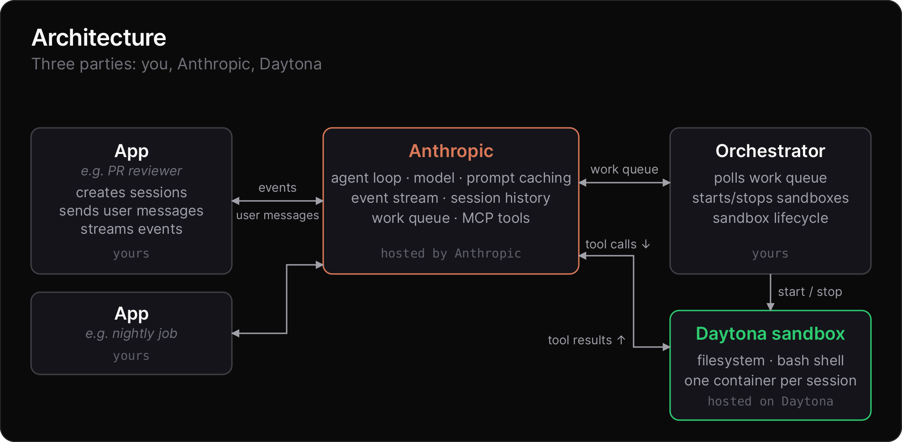
Task: Click the 'hosted by Anthropic' caption
Action: point(451,253)
